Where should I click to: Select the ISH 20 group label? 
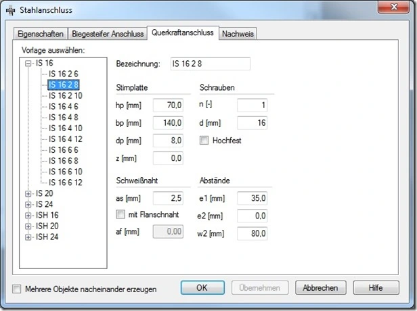click(47, 226)
